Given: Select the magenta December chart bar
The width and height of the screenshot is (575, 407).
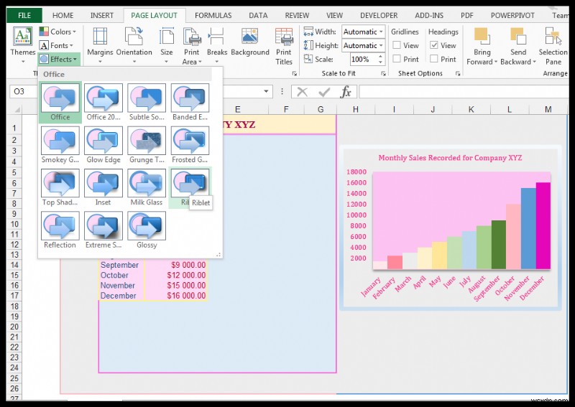Looking at the screenshot, I should (x=543, y=225).
